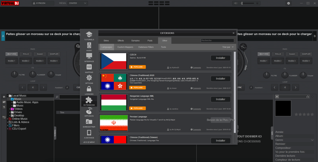The width and height of the screenshot is (318, 162).
Task: Click the top-bar settings gear icon
Action: pos(288,3)
